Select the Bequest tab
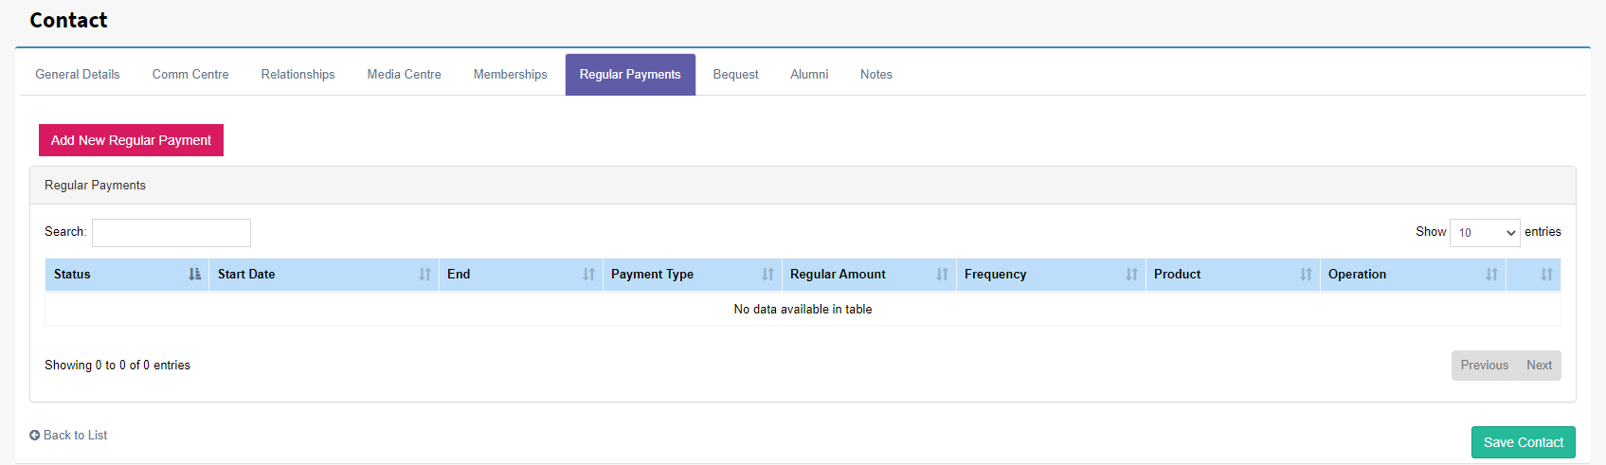This screenshot has height=465, width=1606. (735, 75)
